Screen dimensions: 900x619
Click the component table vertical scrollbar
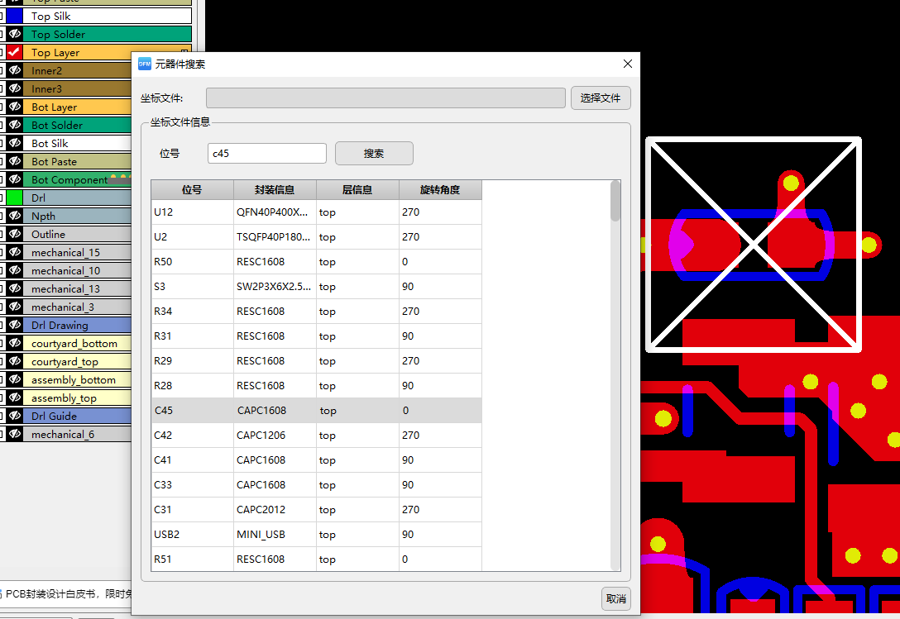[615, 202]
